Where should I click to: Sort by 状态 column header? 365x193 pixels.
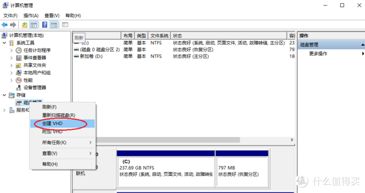229,36
